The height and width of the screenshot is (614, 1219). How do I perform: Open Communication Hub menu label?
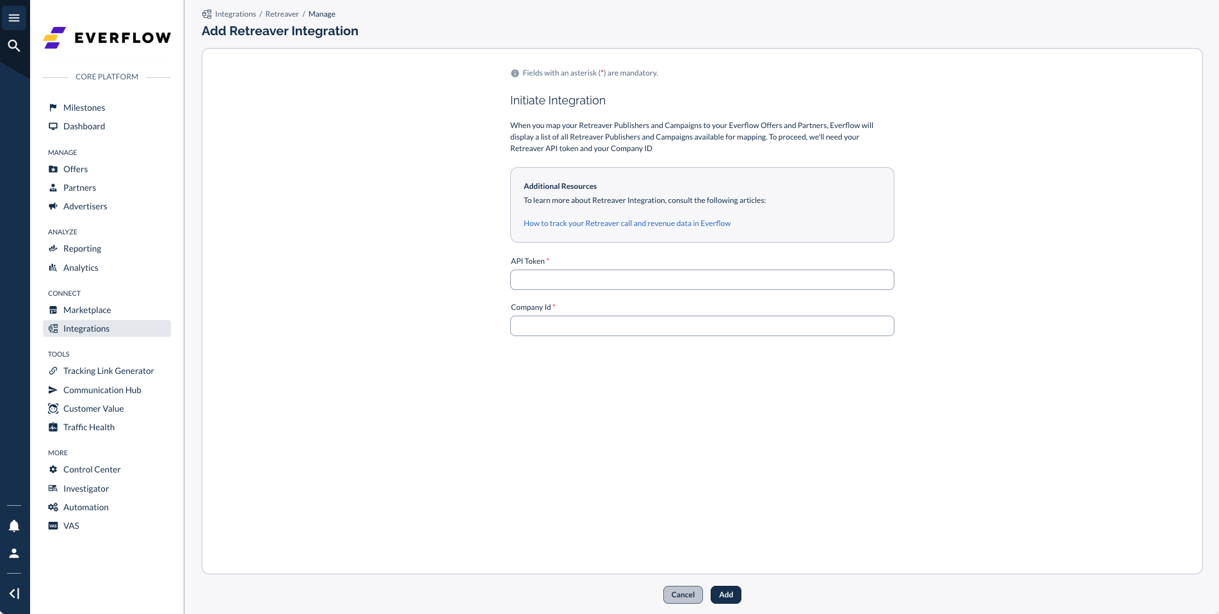pyautogui.click(x=102, y=390)
